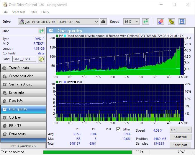The width and height of the screenshot is (195, 155).
Task: Click the Contents value data
Action: pos(41,53)
